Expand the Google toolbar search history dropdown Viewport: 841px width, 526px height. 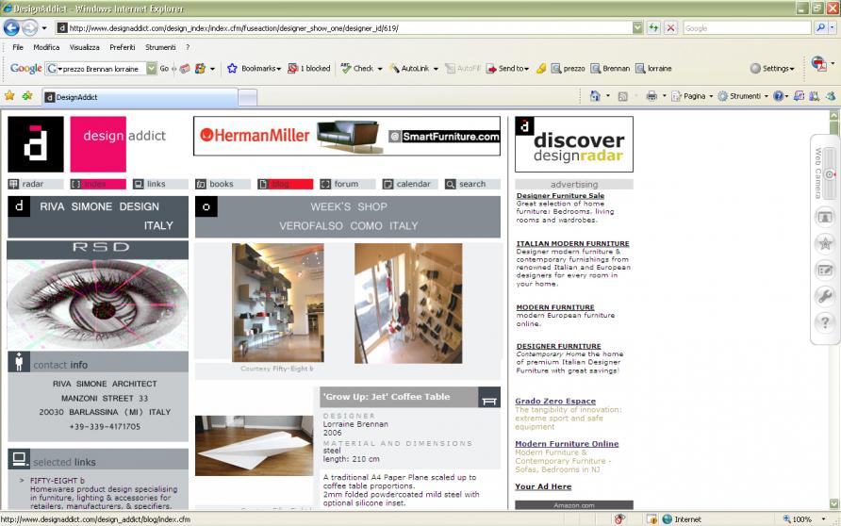(152, 68)
